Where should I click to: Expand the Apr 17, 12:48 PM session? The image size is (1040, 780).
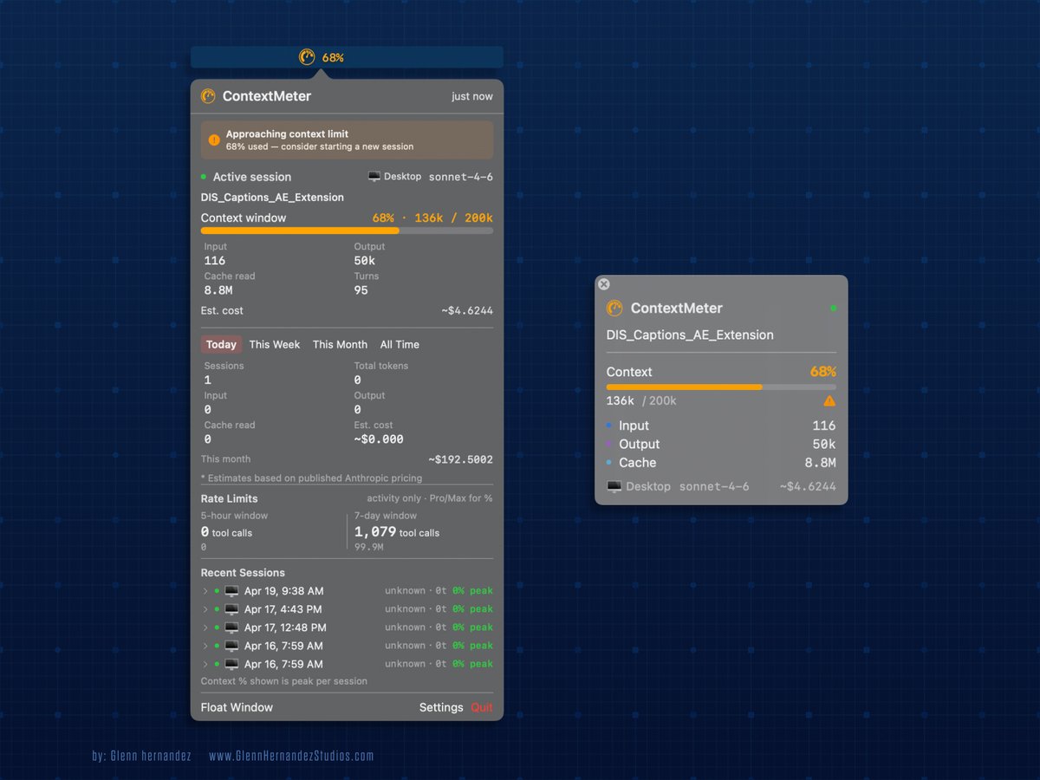tap(205, 627)
